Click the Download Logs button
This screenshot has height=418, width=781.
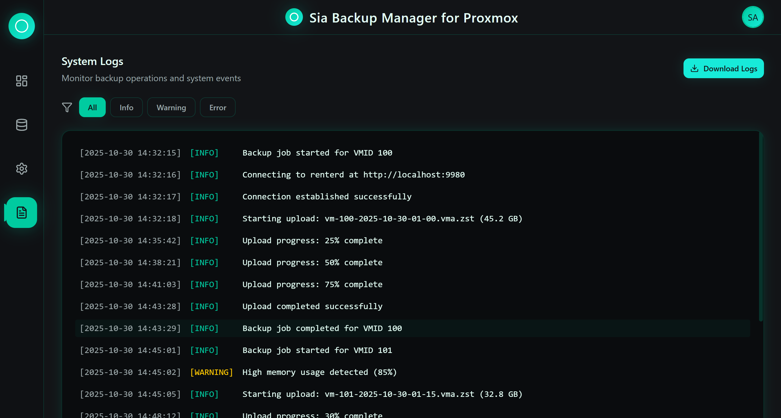(723, 69)
